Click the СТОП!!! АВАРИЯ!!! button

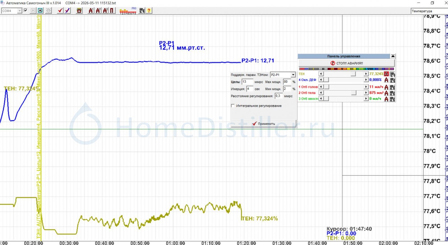pyautogui.click(x=347, y=63)
